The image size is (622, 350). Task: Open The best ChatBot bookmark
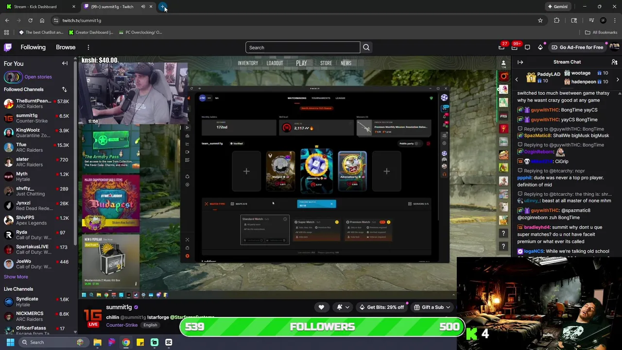click(x=41, y=33)
